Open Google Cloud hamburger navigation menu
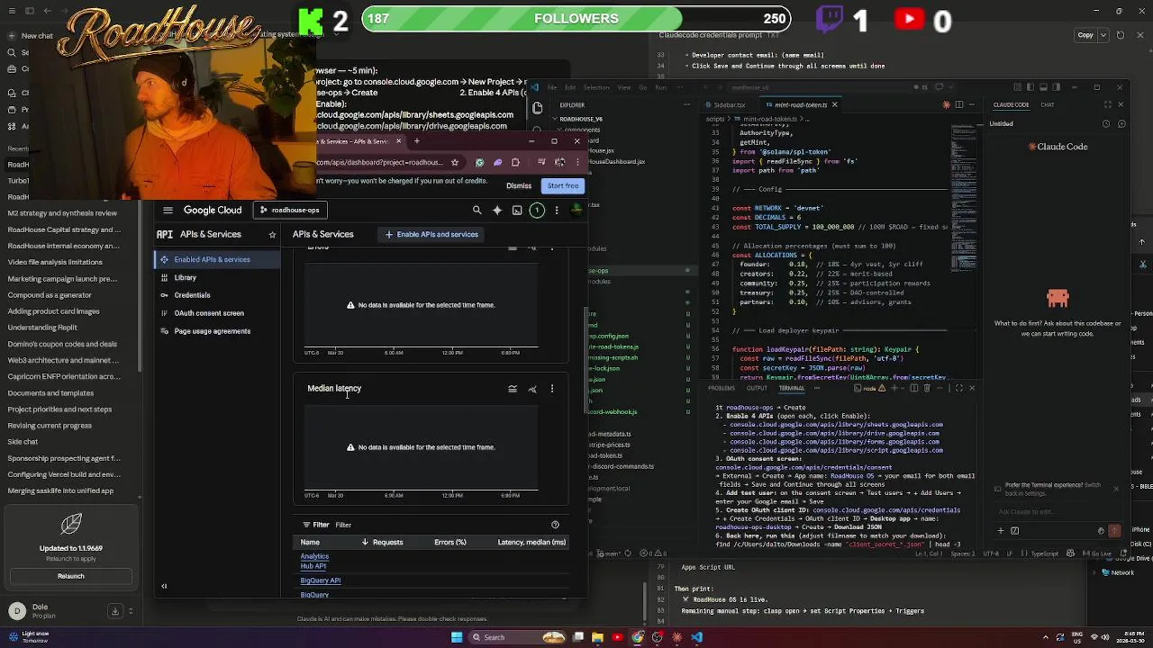The height and width of the screenshot is (648, 1153). click(168, 210)
